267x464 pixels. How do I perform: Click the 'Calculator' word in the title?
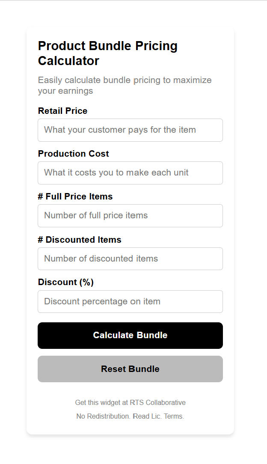tap(68, 61)
